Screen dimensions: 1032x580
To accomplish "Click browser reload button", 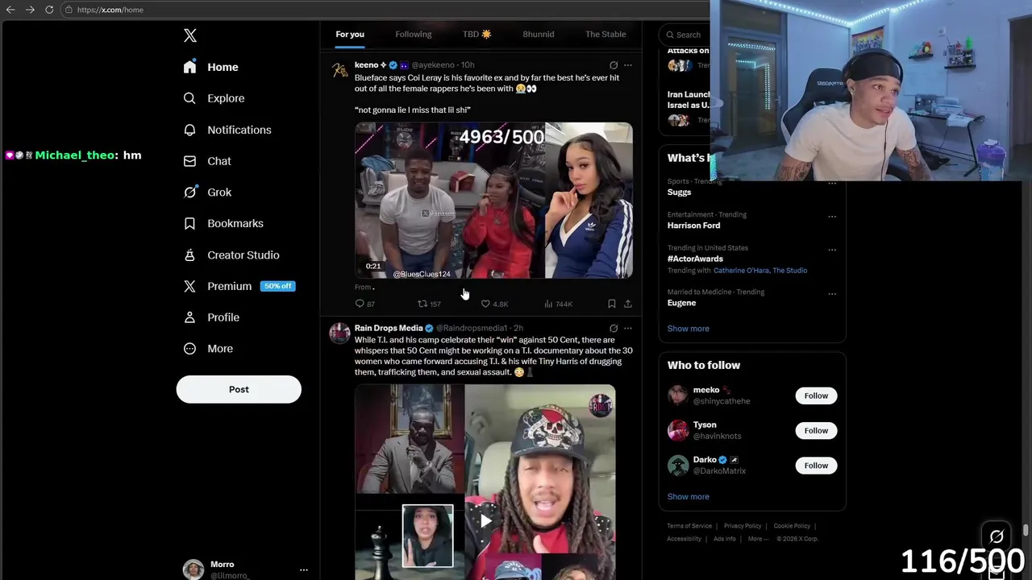I will tap(49, 10).
